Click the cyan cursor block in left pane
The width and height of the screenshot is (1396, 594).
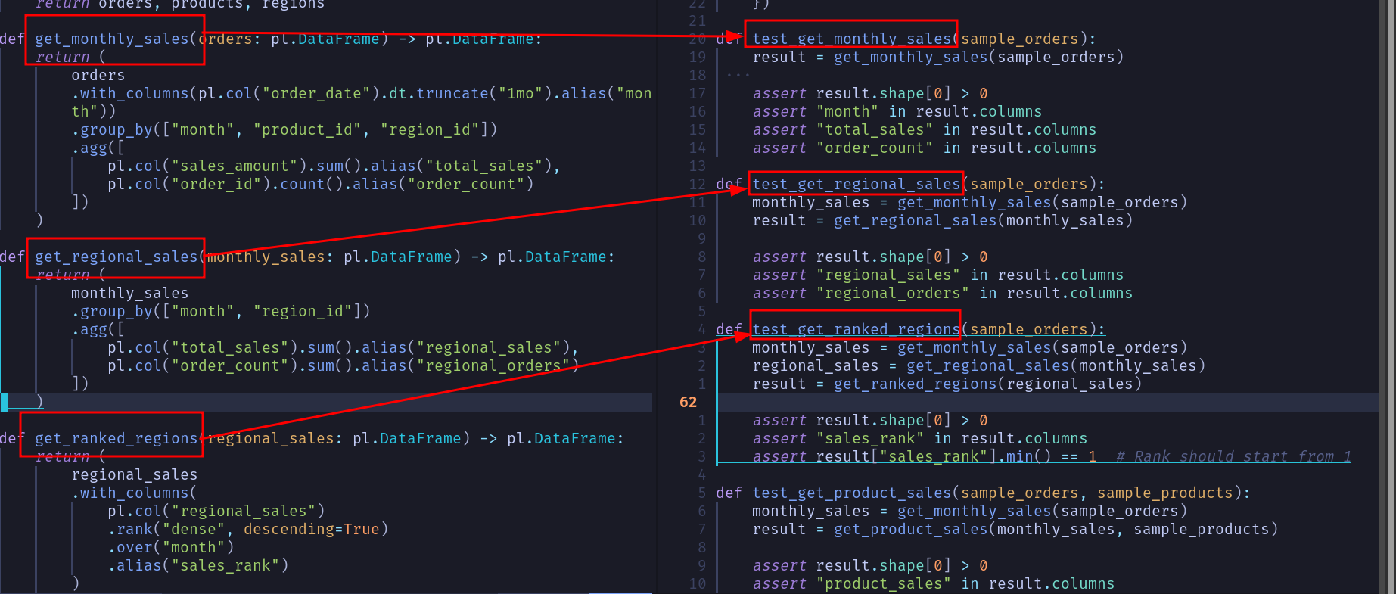4,403
